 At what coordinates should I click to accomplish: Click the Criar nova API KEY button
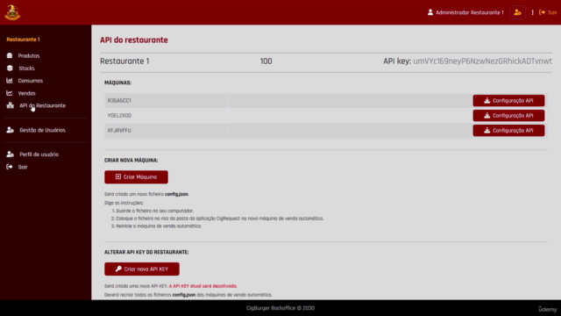142,269
